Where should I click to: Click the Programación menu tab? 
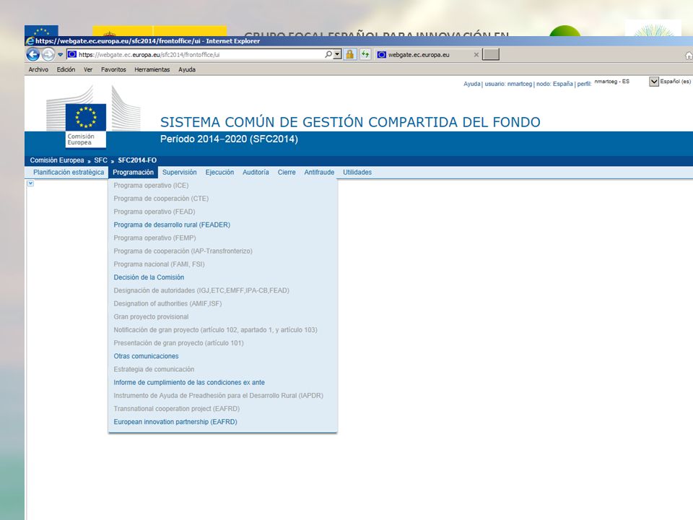coord(133,172)
